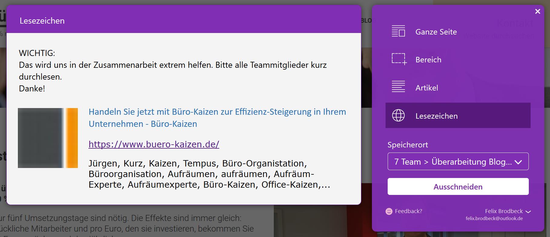Click the bookmark preview thumbnail image
The width and height of the screenshot is (550, 237).
click(x=48, y=138)
